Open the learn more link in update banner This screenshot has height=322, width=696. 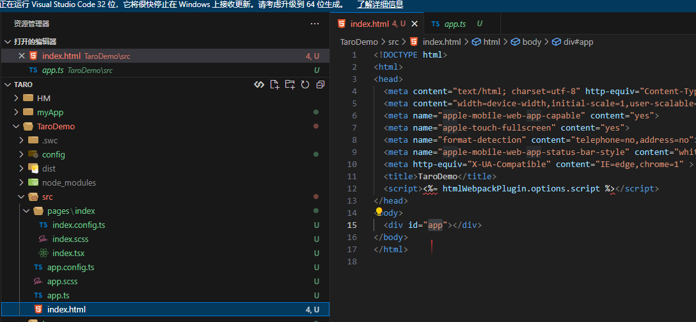(x=380, y=5)
